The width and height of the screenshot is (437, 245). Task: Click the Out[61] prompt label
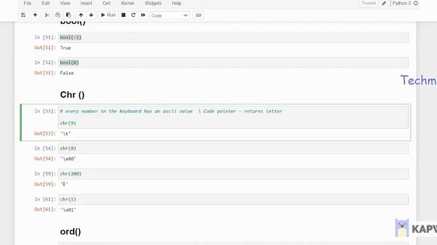click(45, 209)
